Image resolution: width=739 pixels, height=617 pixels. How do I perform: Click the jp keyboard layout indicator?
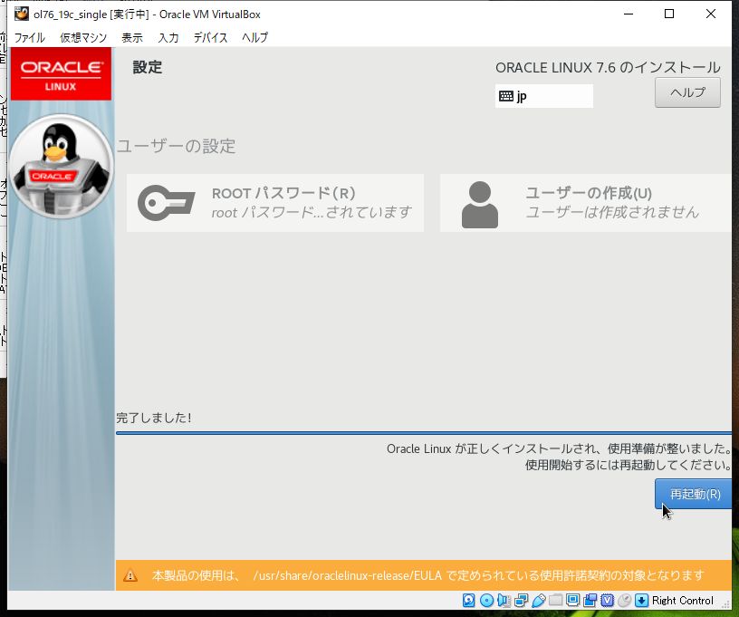click(x=544, y=96)
